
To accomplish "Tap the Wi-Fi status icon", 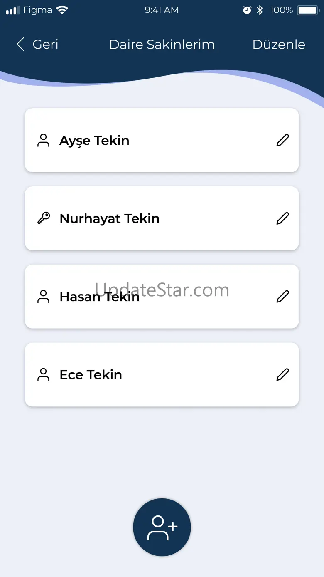I will pyautogui.click(x=62, y=10).
